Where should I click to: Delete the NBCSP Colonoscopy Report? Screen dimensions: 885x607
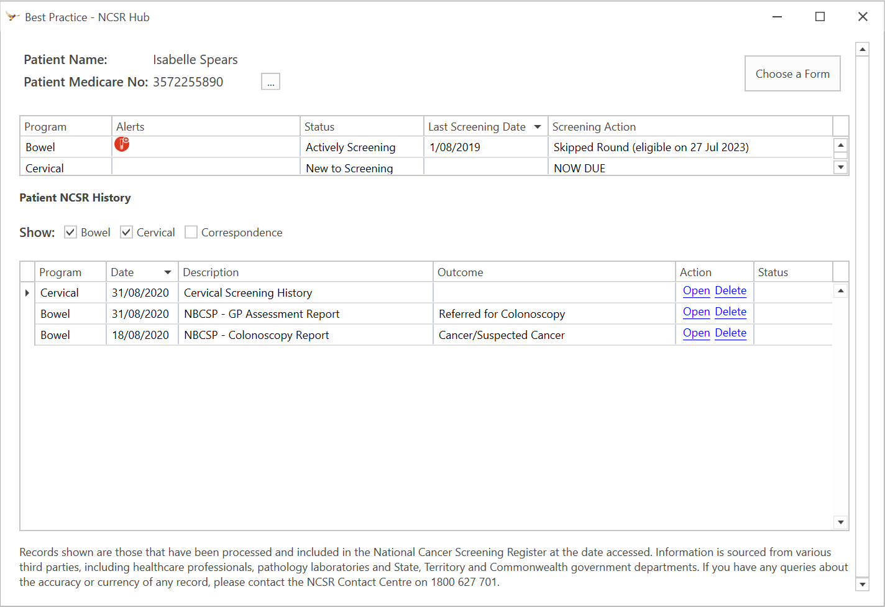730,333
